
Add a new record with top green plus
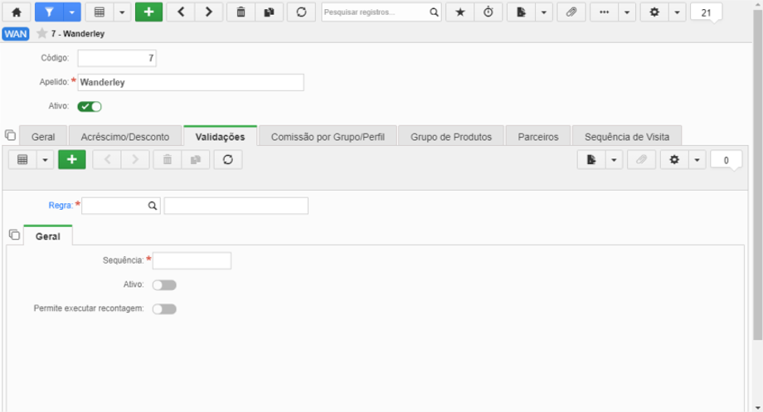pos(149,12)
